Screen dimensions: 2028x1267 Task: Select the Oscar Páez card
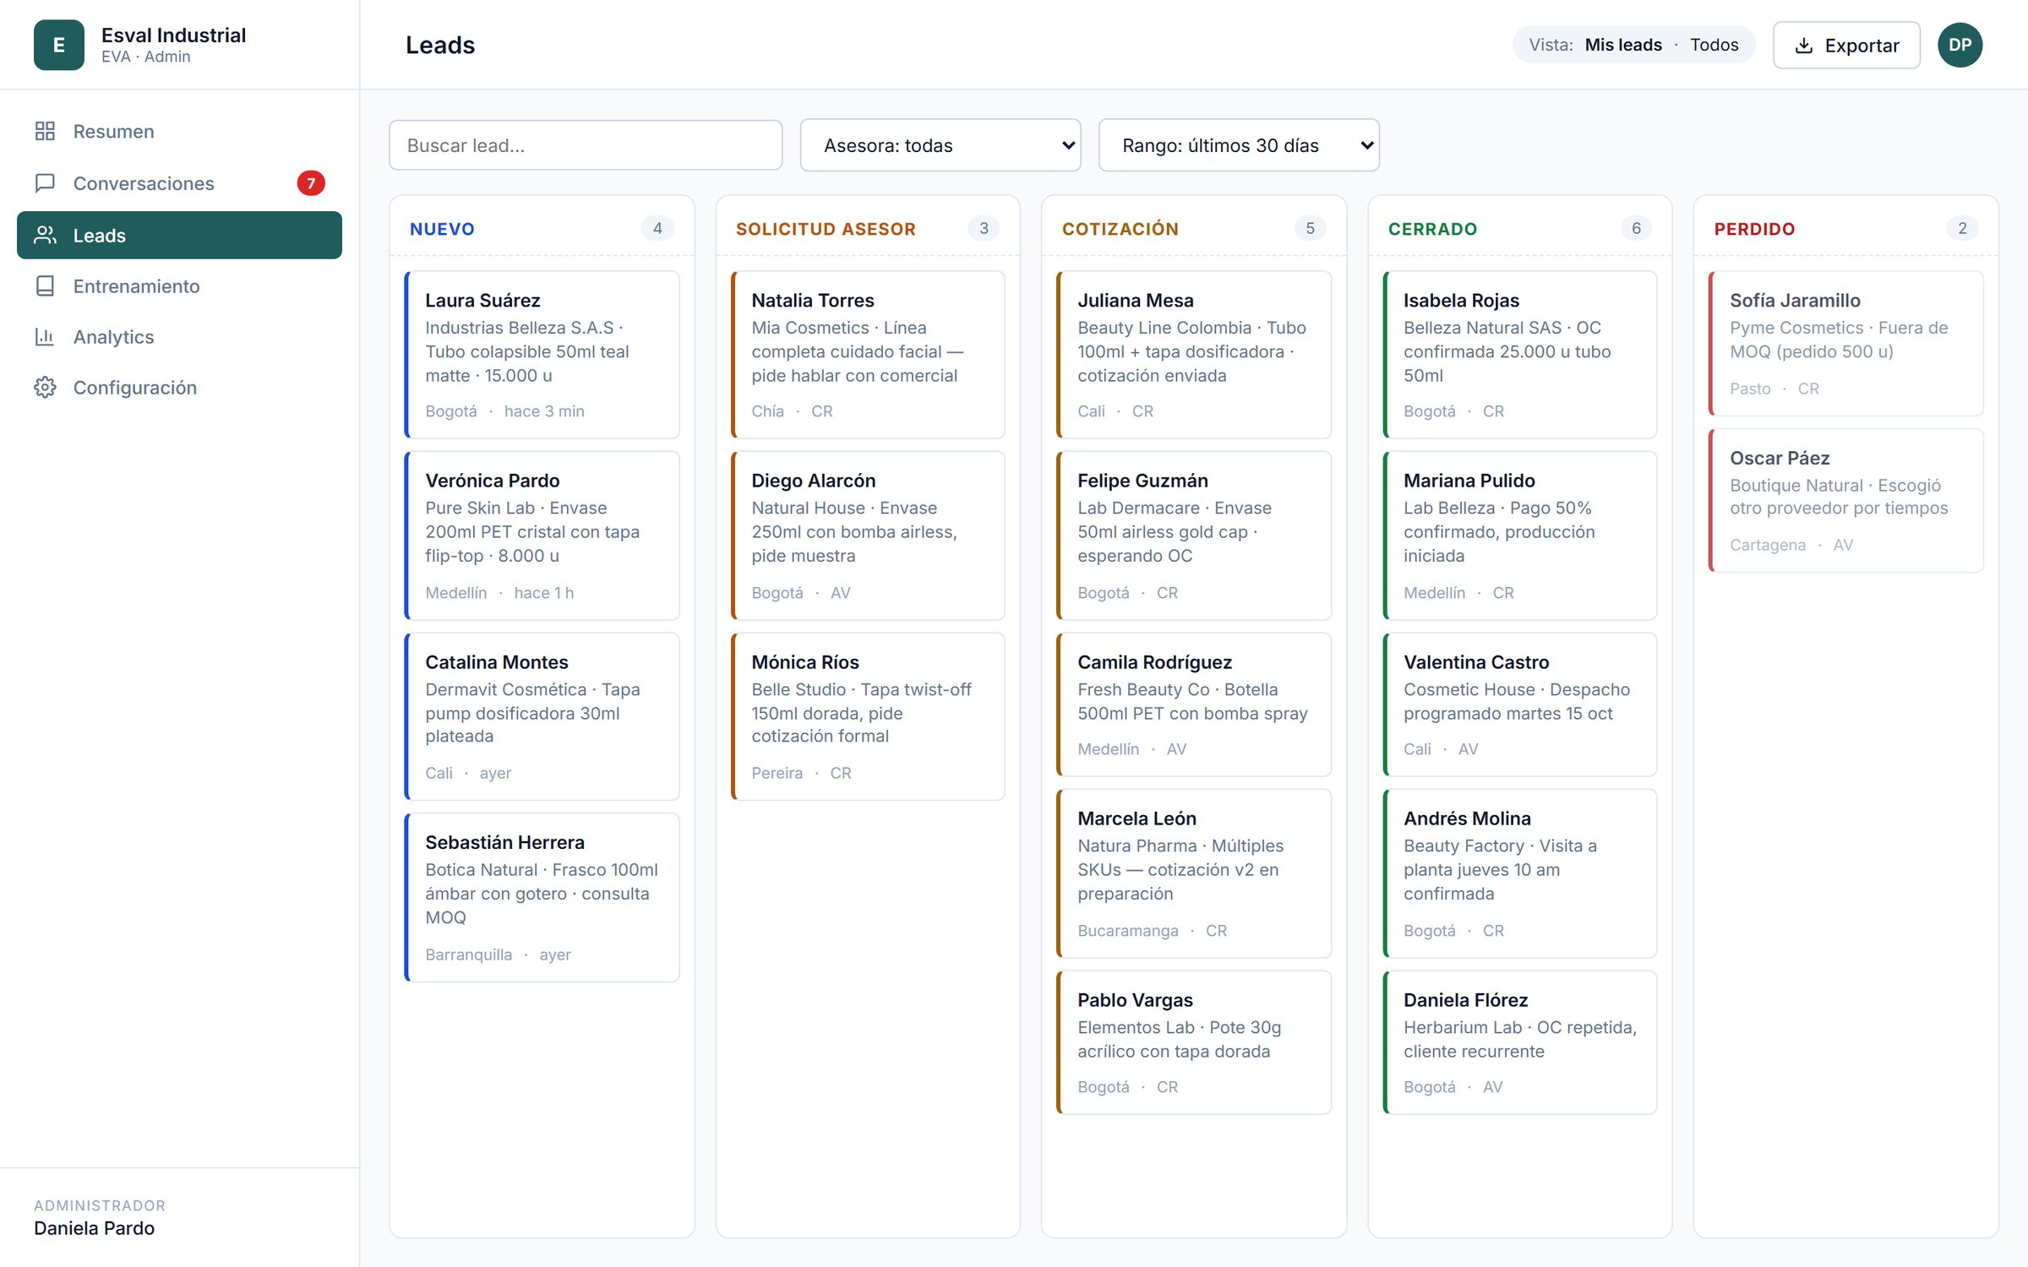1845,500
